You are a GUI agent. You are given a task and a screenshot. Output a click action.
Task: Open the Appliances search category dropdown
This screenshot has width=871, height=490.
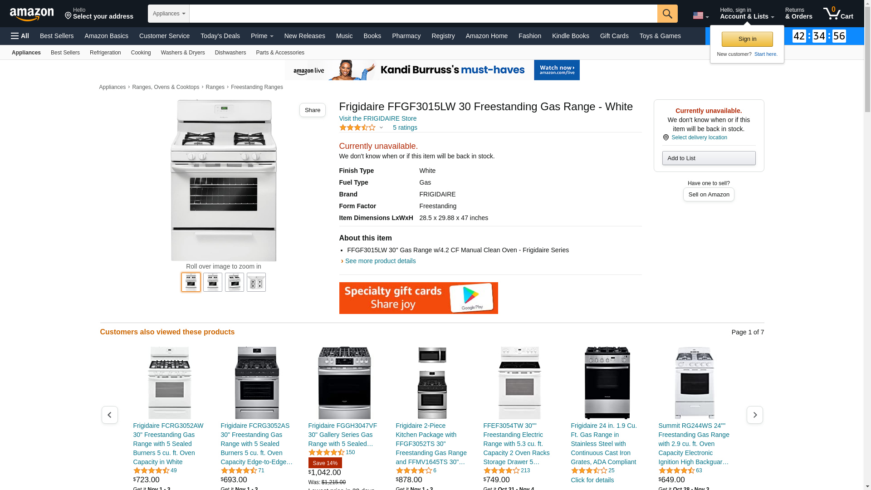pyautogui.click(x=169, y=14)
